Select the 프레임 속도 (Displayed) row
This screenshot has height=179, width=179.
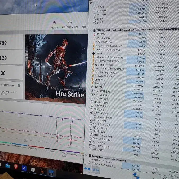[x=101, y=164]
